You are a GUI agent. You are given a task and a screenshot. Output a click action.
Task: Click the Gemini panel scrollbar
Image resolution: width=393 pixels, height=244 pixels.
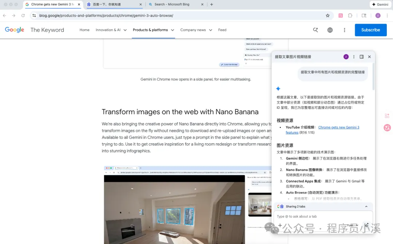(373, 76)
